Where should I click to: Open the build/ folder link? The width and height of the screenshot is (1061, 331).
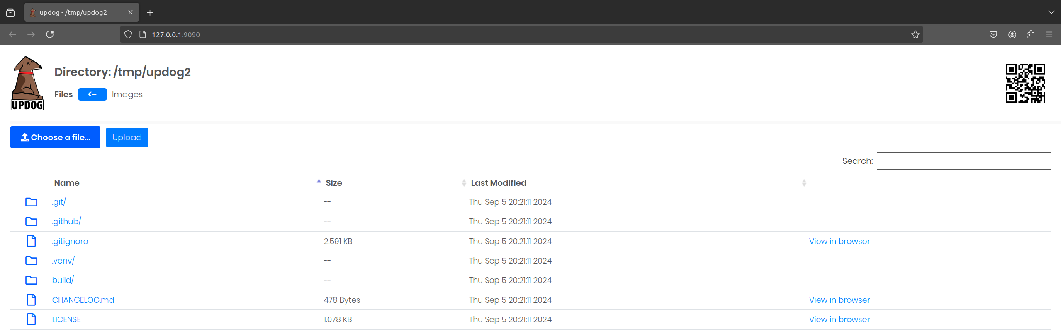(63, 280)
